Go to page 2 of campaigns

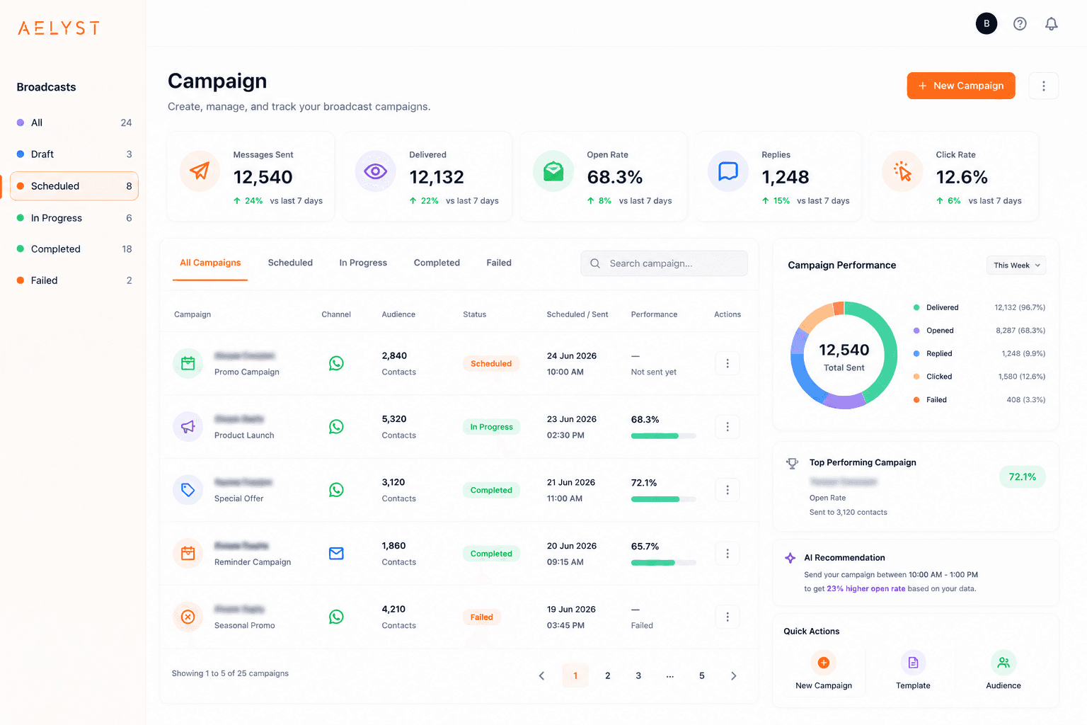click(x=607, y=676)
